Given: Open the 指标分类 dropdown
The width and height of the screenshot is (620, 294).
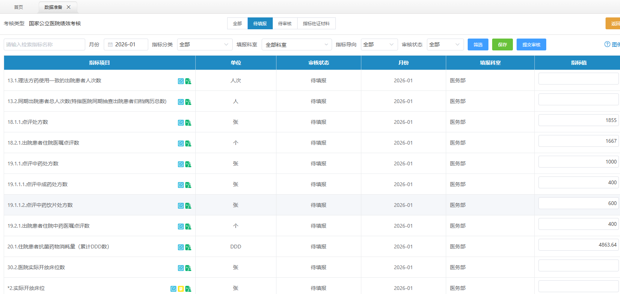Looking at the screenshot, I should [205, 44].
